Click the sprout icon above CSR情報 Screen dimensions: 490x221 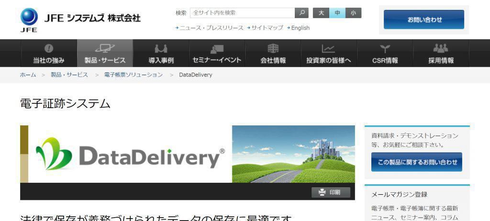tap(385, 48)
